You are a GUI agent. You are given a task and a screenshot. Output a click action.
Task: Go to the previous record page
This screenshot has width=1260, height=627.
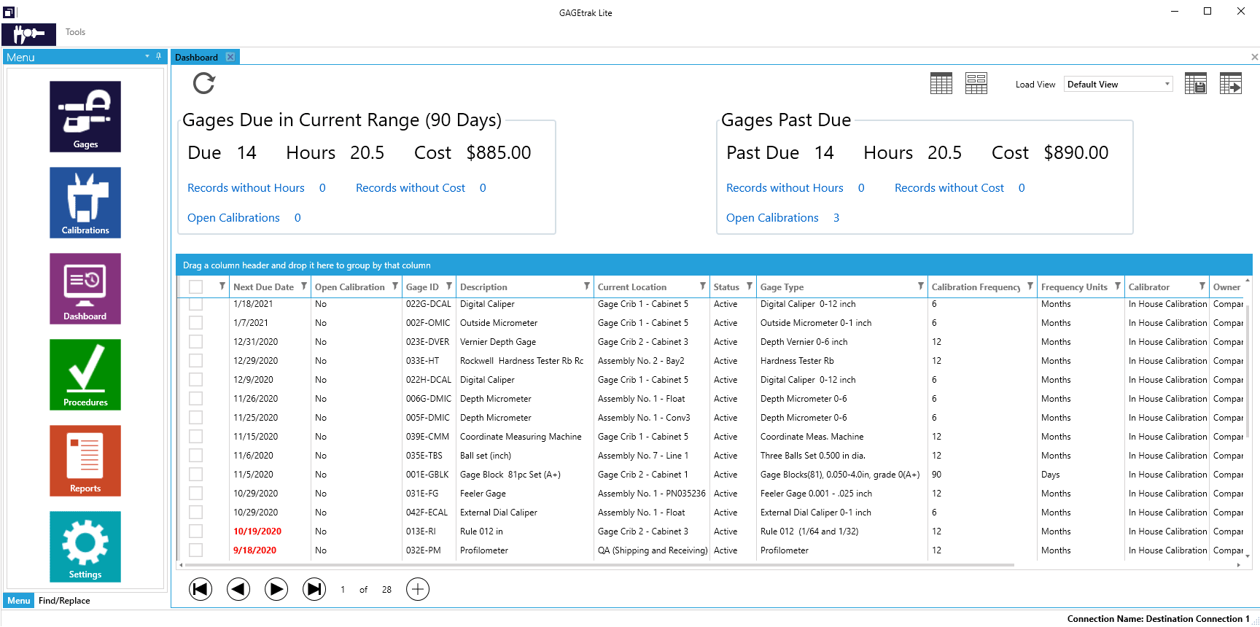(238, 589)
